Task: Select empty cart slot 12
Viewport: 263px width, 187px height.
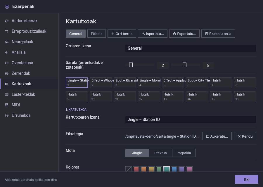Action: 149,97
